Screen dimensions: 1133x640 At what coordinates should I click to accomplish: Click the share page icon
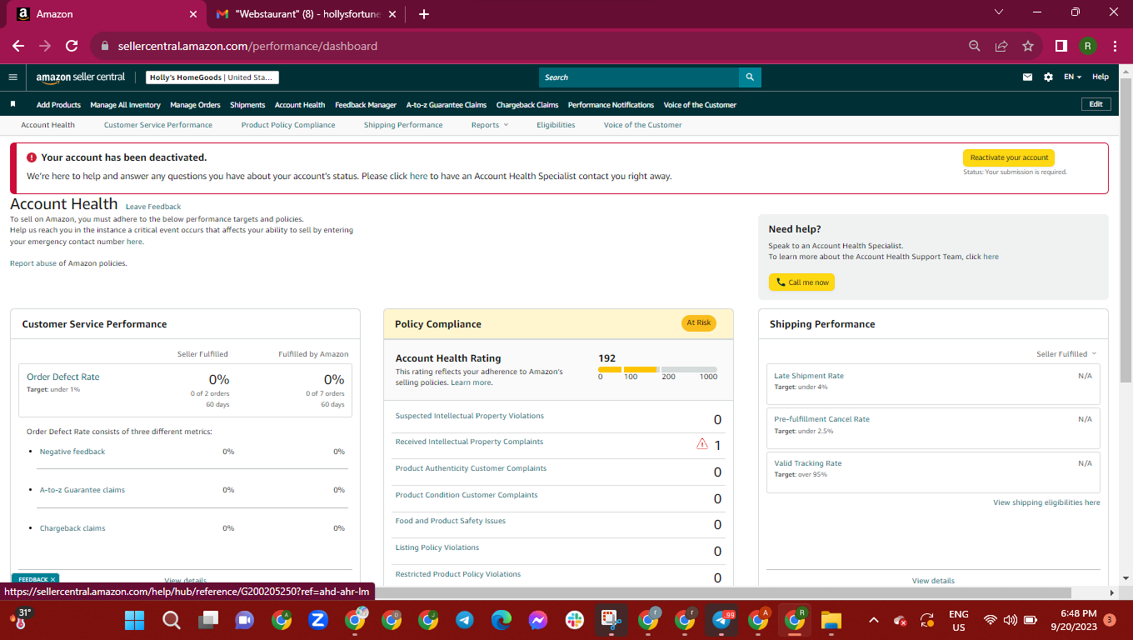pos(1001,46)
